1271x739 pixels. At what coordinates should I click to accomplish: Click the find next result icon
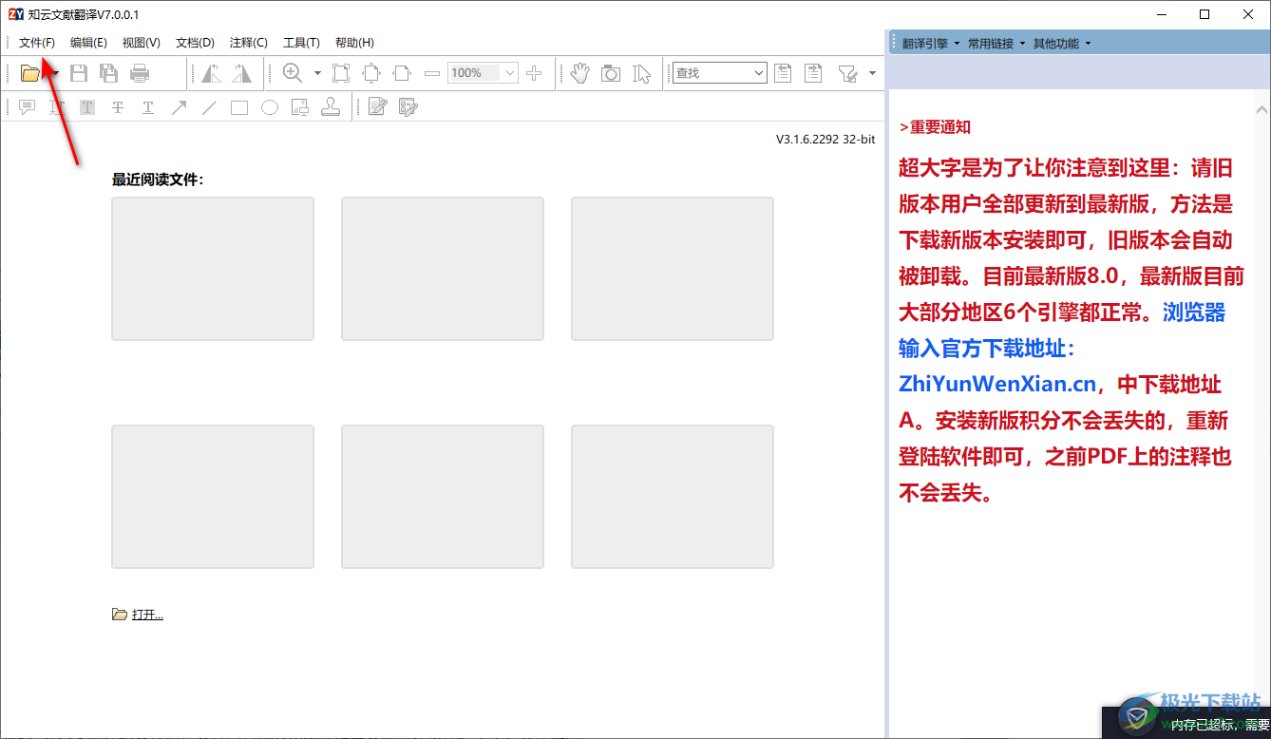[x=813, y=73]
